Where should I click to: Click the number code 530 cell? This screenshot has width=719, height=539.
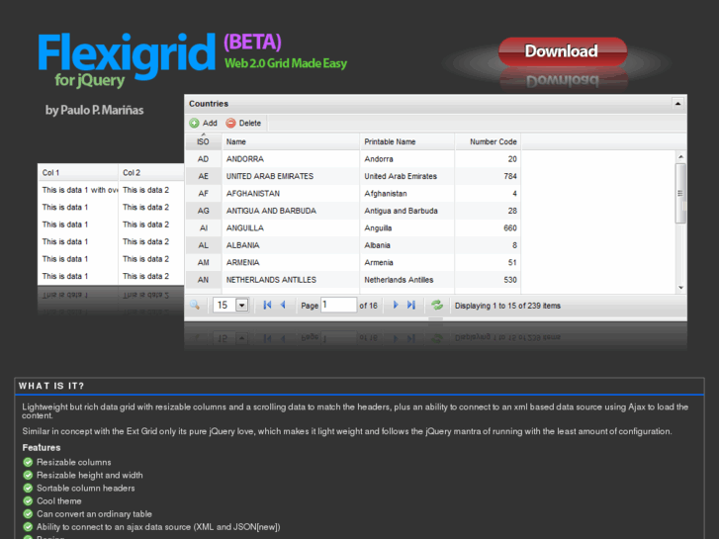click(489, 280)
